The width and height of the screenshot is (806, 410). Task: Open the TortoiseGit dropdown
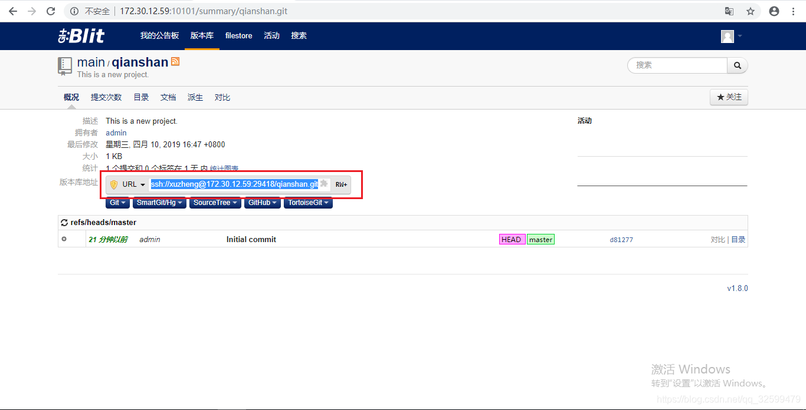click(308, 203)
